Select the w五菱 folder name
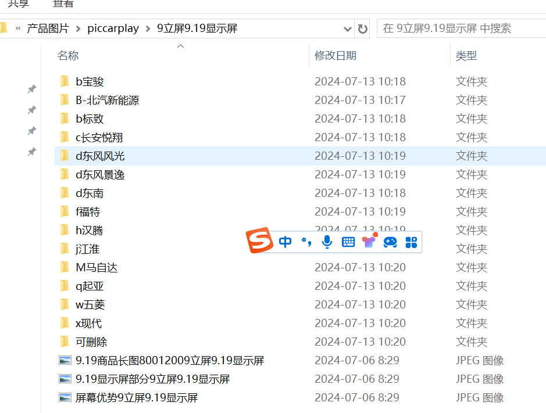Screen dimensions: 546x413 point(90,304)
